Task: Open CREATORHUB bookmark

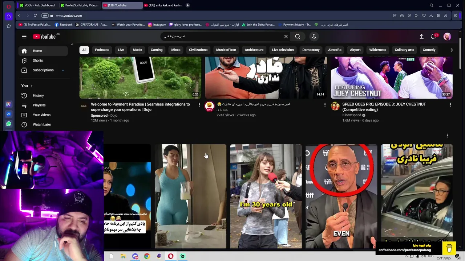Action: coord(92,25)
